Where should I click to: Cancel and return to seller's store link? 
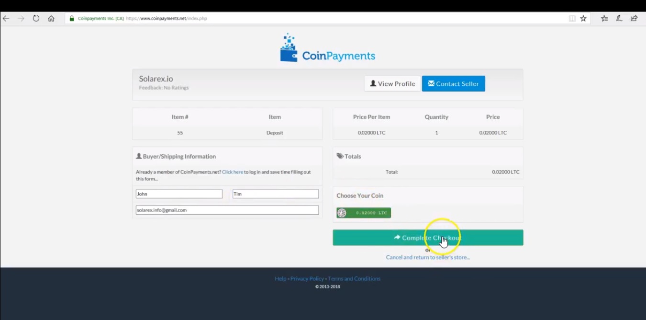coord(428,257)
